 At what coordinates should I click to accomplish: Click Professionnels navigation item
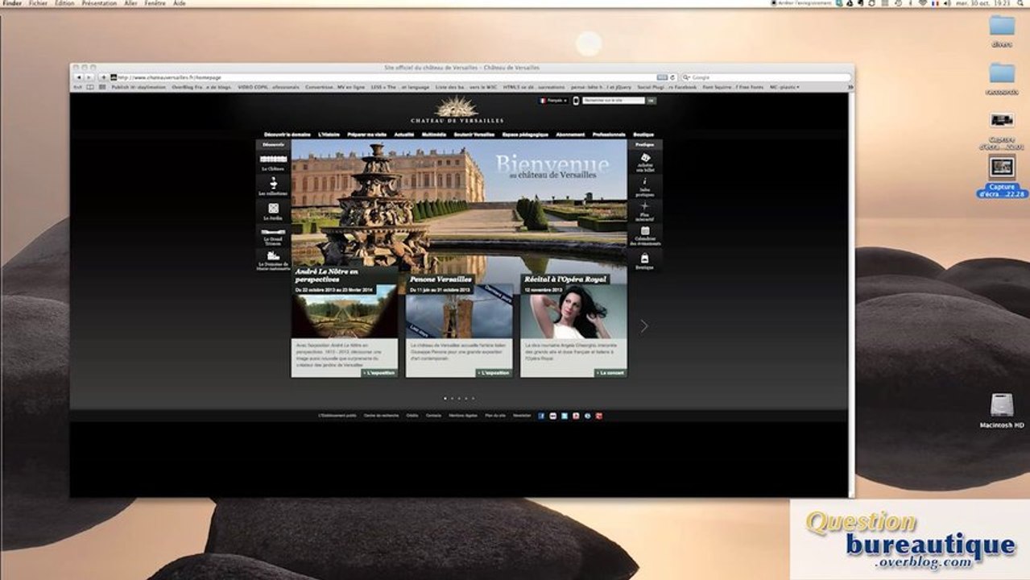(x=609, y=135)
